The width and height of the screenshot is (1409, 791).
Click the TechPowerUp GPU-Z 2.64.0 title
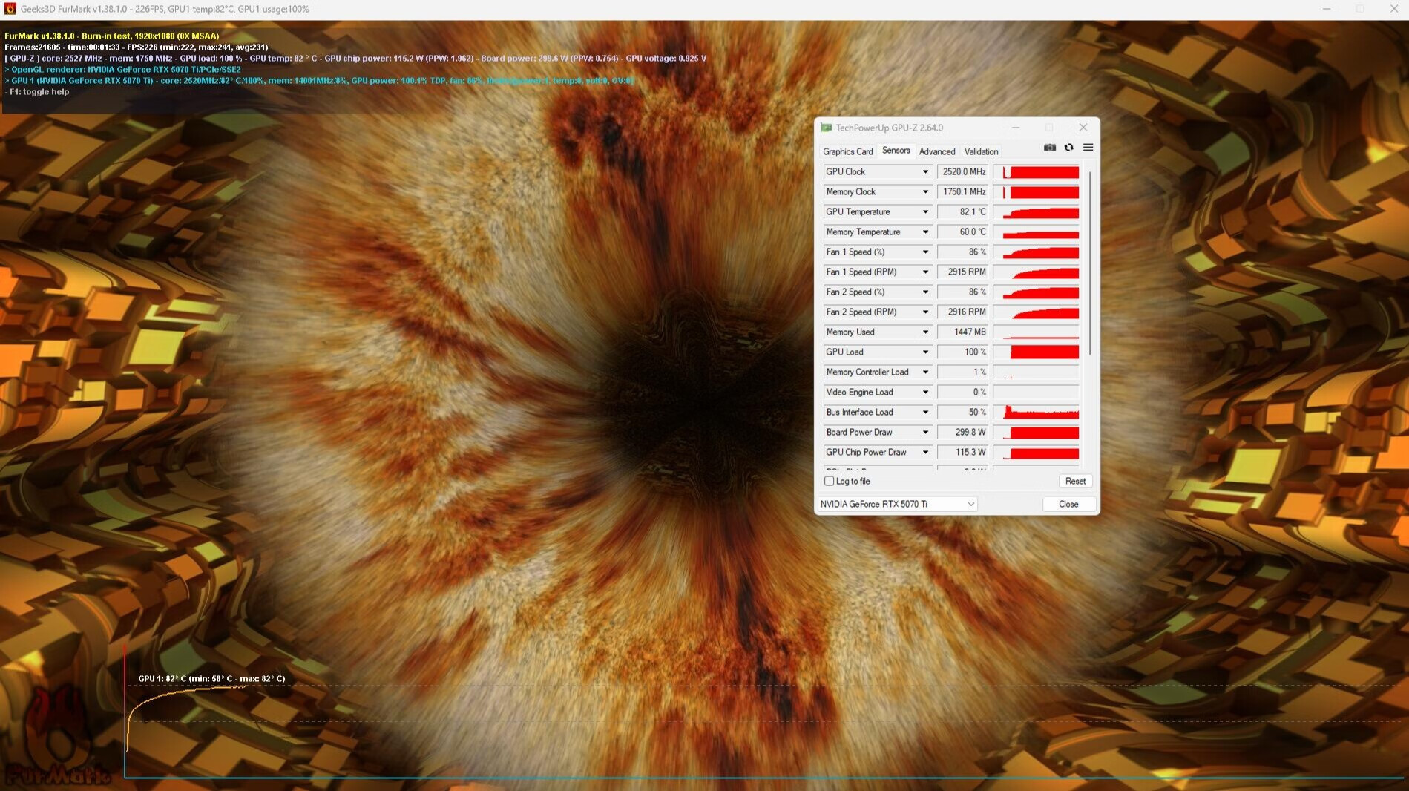(x=890, y=128)
